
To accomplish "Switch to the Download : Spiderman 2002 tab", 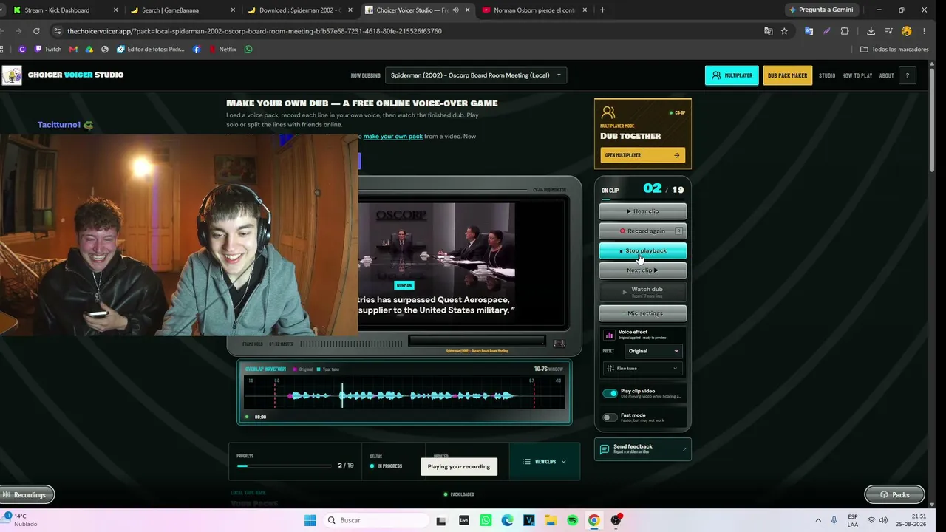I will (x=299, y=10).
